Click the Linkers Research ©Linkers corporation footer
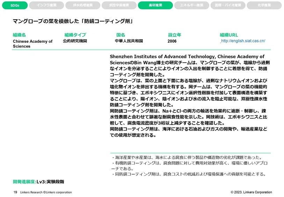The image size is (284, 197). click(46, 192)
